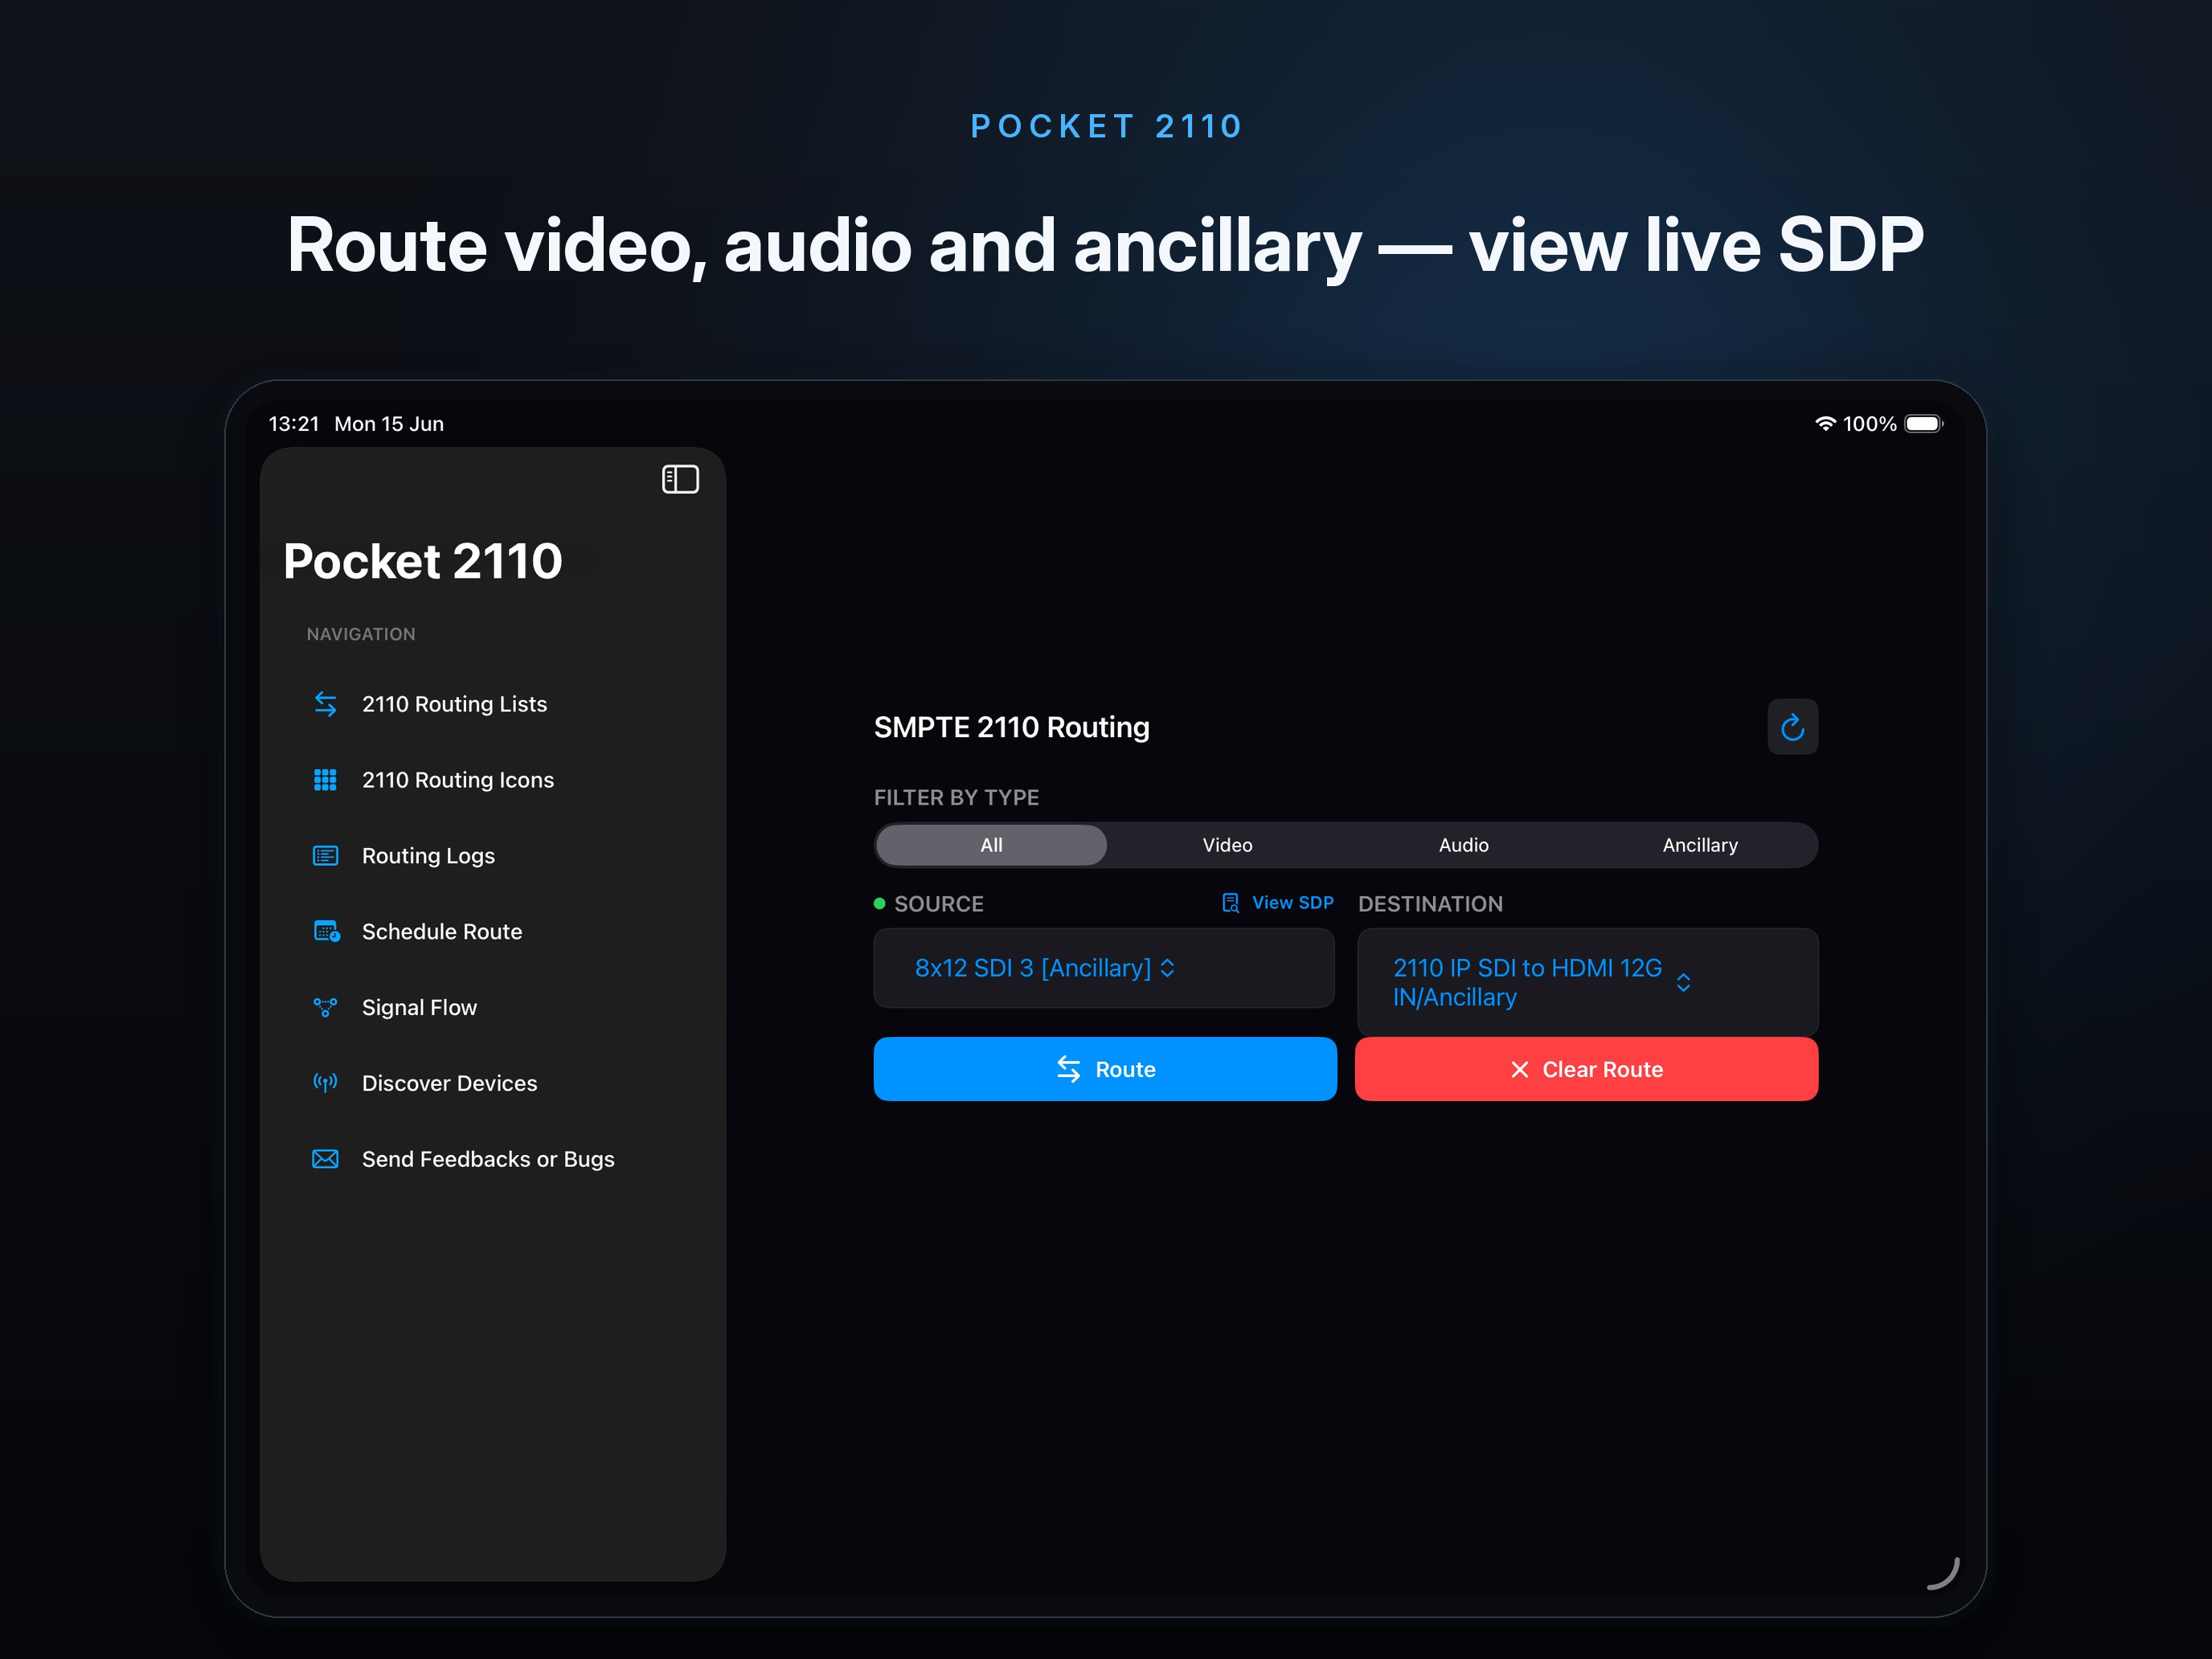Open 2110 Routing Icons view
The width and height of the screenshot is (2212, 1659).
[493, 780]
